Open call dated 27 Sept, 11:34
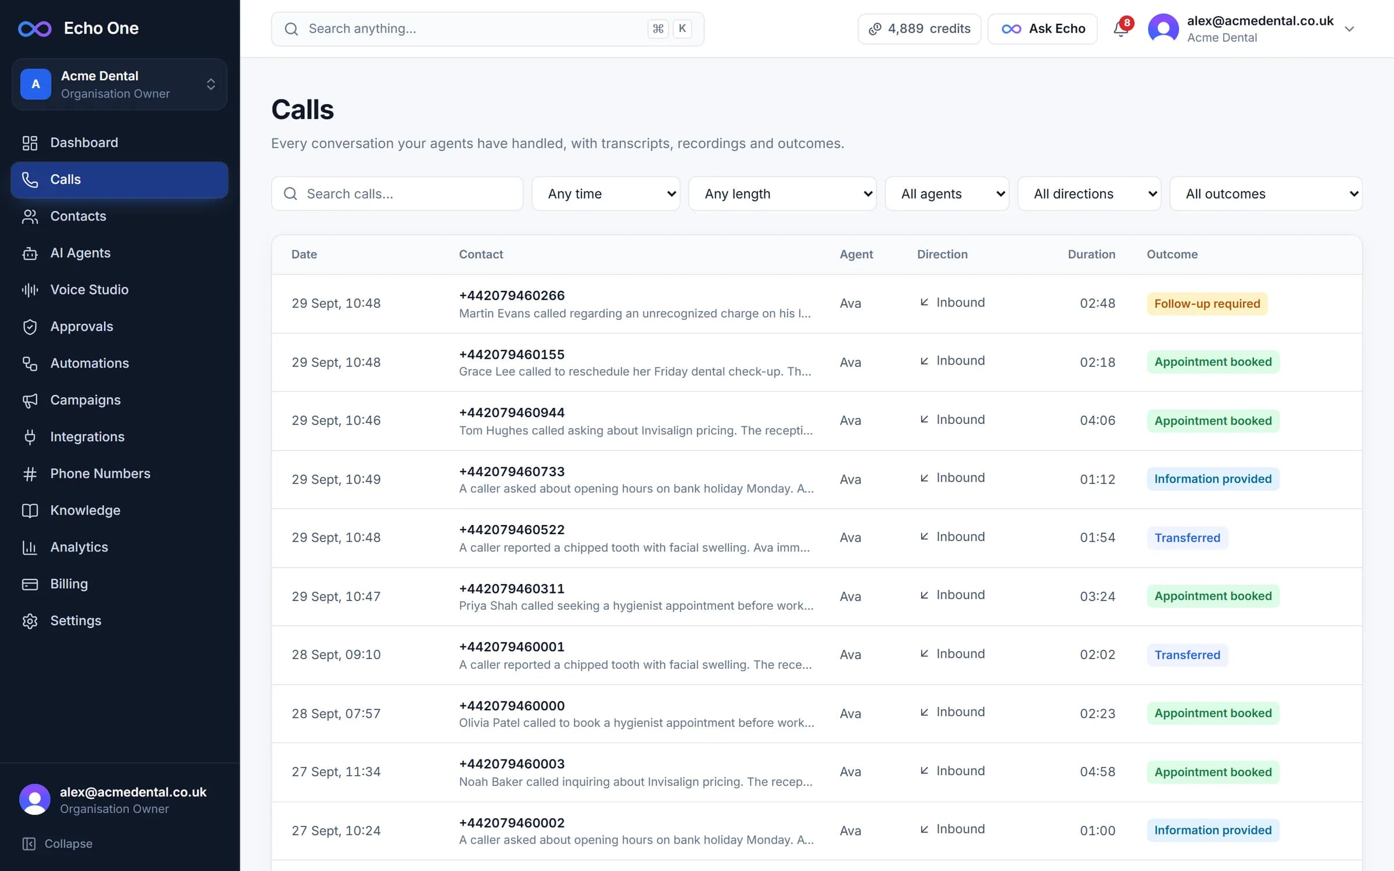The height and width of the screenshot is (871, 1394). tap(817, 772)
